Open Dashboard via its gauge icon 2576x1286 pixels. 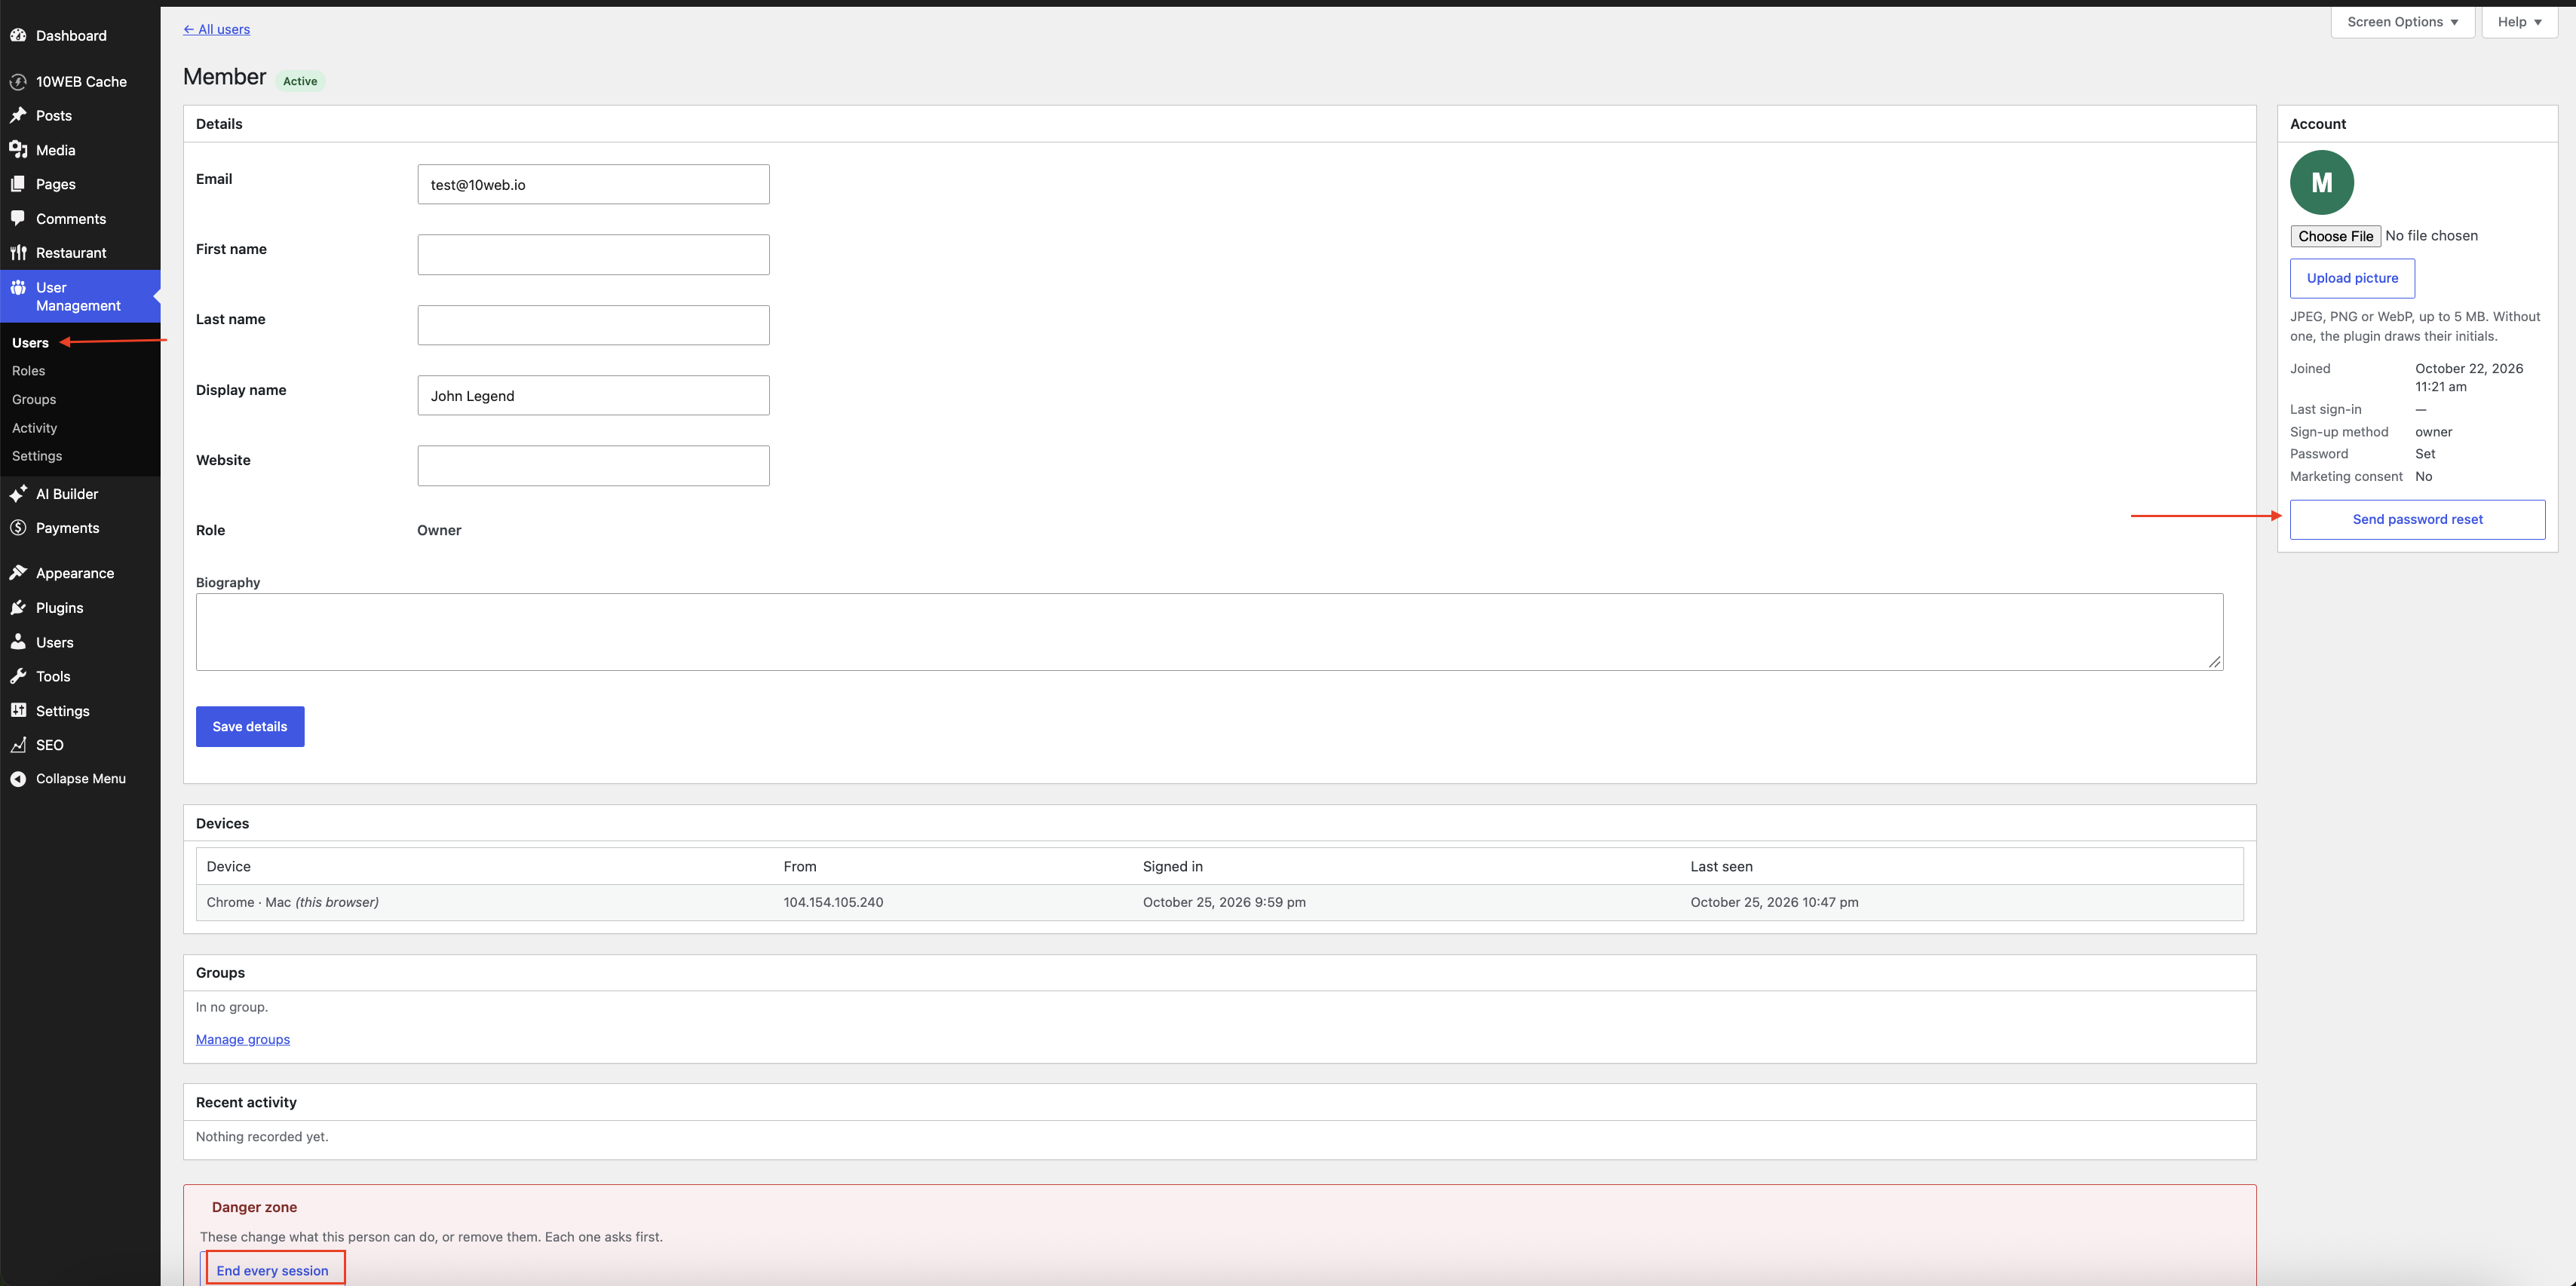click(x=18, y=35)
